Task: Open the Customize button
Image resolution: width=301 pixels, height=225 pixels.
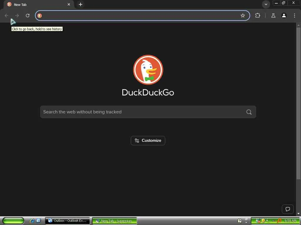Action: [148, 141]
